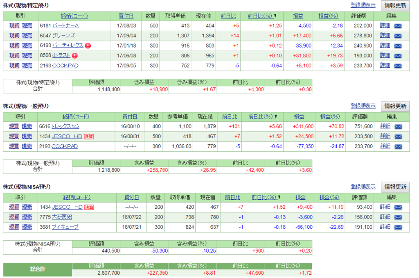419x278 pixels.
Task: Click red alert icon beside バーチャレクス
Action: (88, 46)
